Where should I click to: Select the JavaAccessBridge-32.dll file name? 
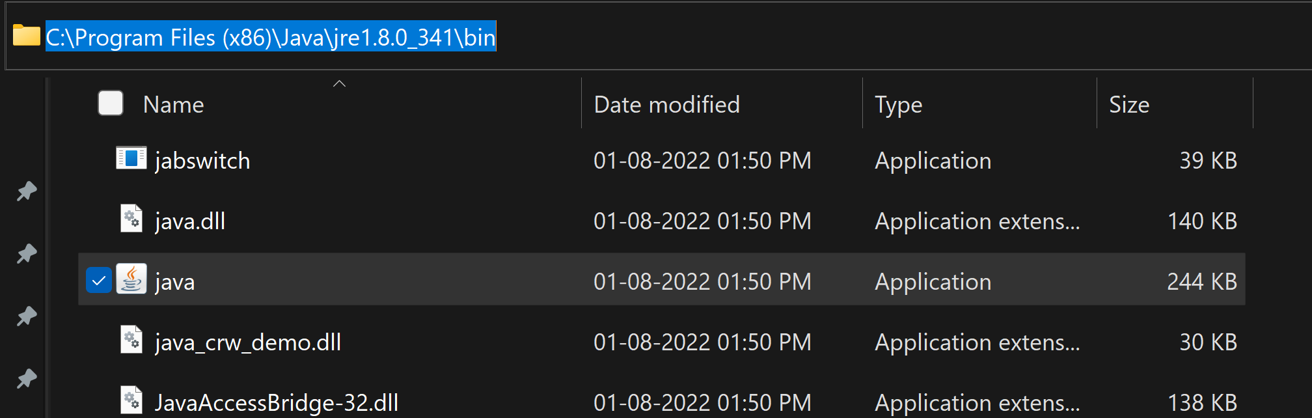277,403
